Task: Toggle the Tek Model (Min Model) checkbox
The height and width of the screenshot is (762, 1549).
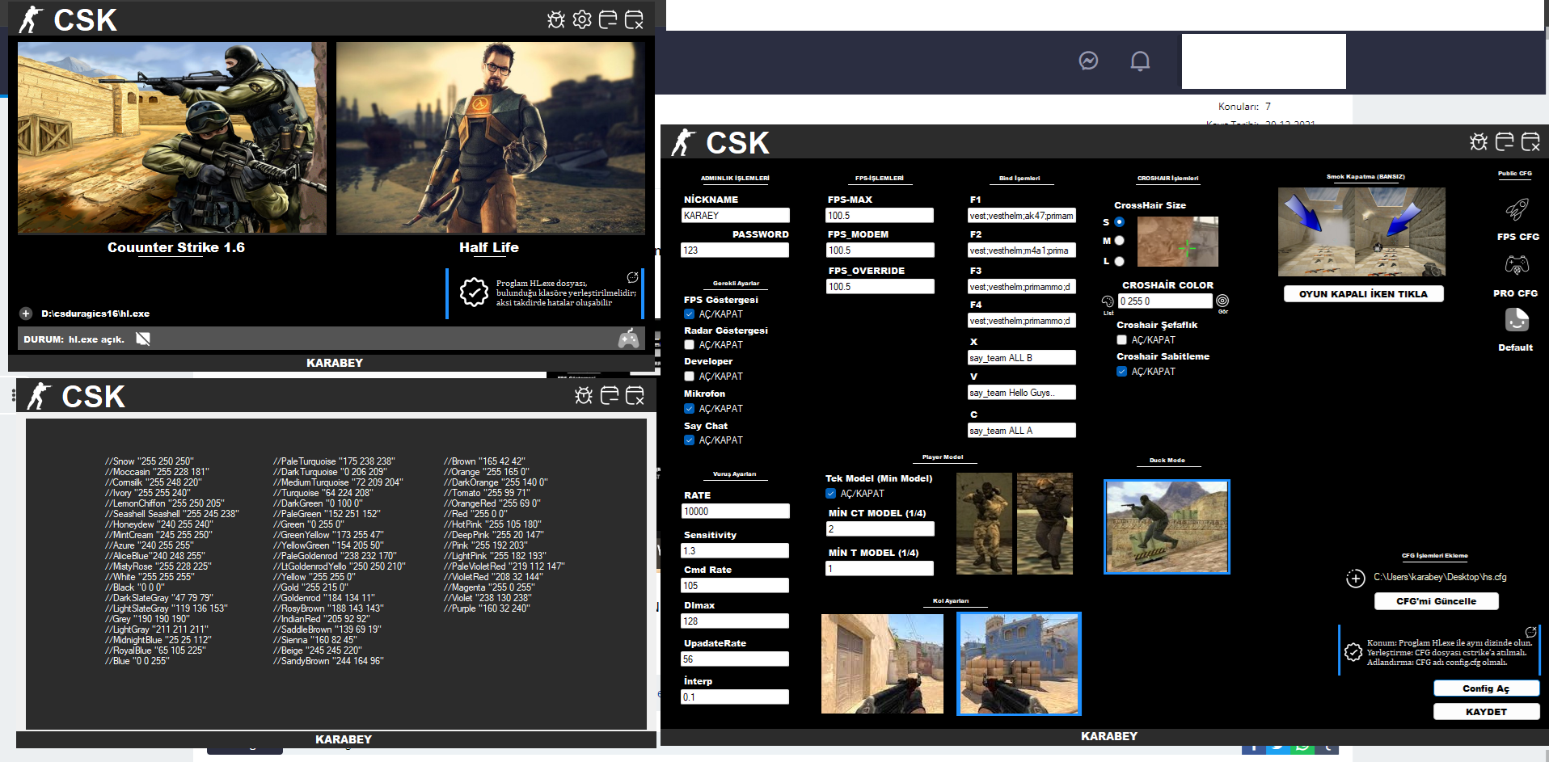Action: [x=831, y=494]
